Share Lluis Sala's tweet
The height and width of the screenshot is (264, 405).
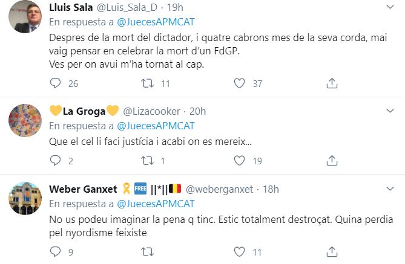pos(332,83)
